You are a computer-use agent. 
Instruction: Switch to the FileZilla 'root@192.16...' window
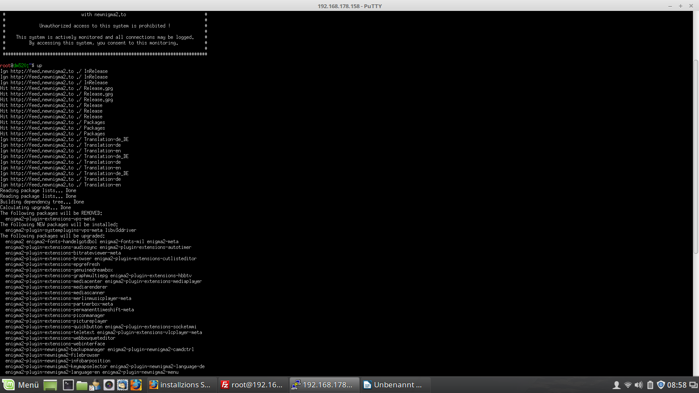click(252, 385)
